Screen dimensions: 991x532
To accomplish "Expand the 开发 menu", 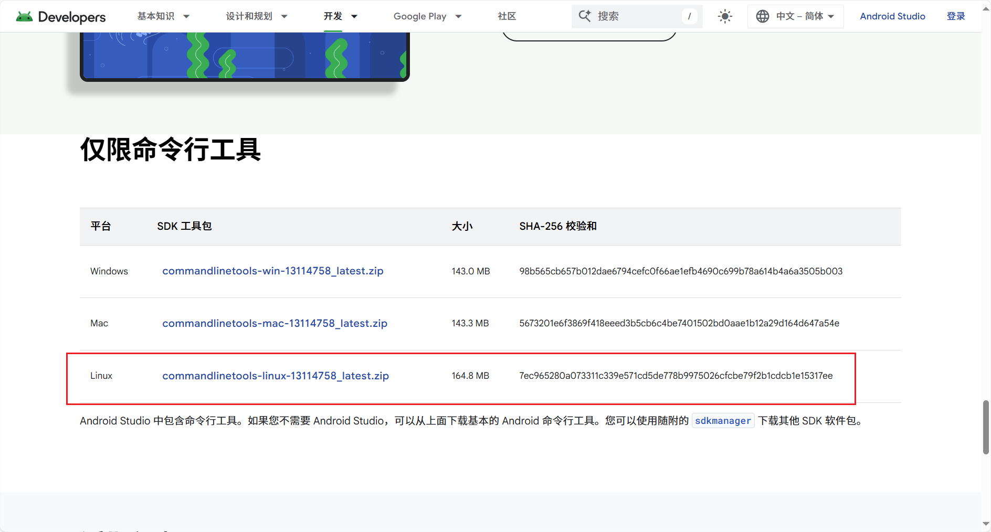I will coord(341,16).
